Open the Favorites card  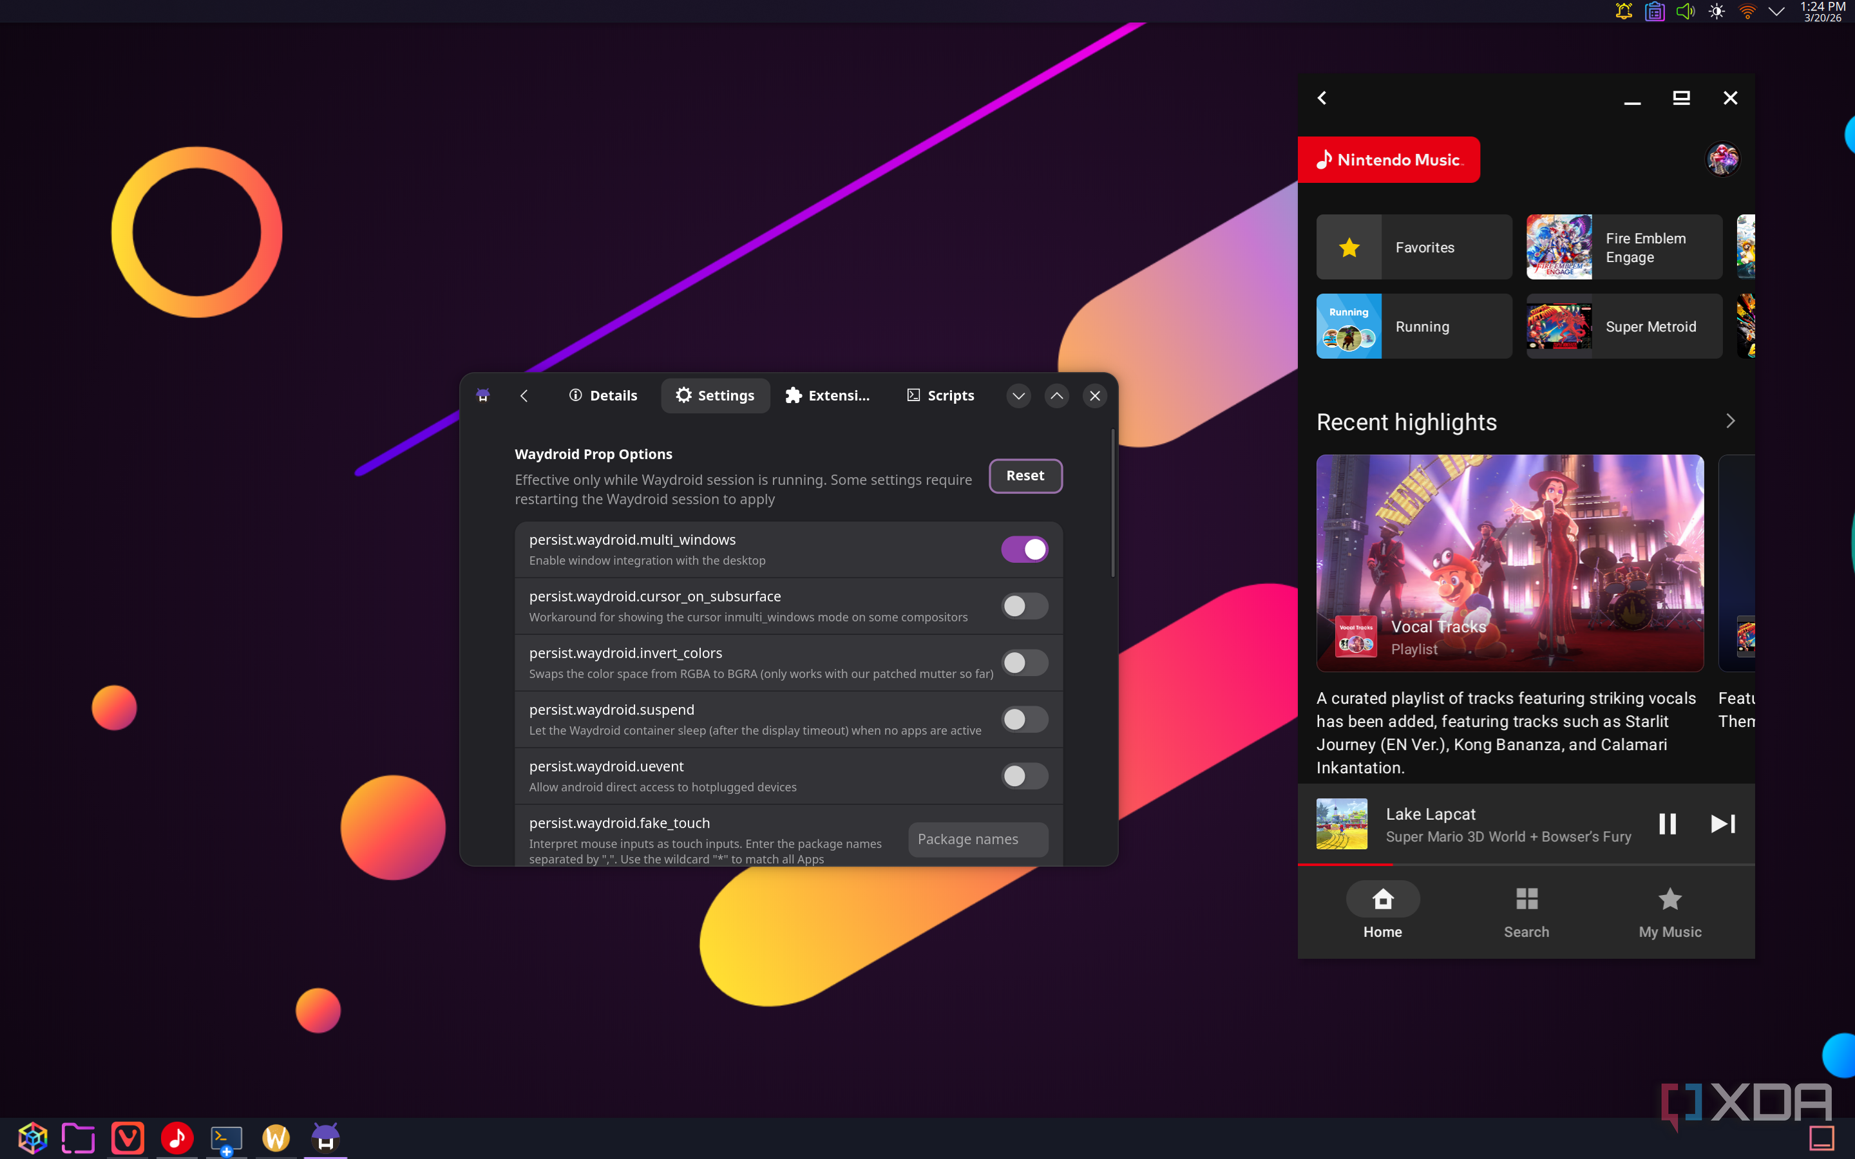point(1414,248)
